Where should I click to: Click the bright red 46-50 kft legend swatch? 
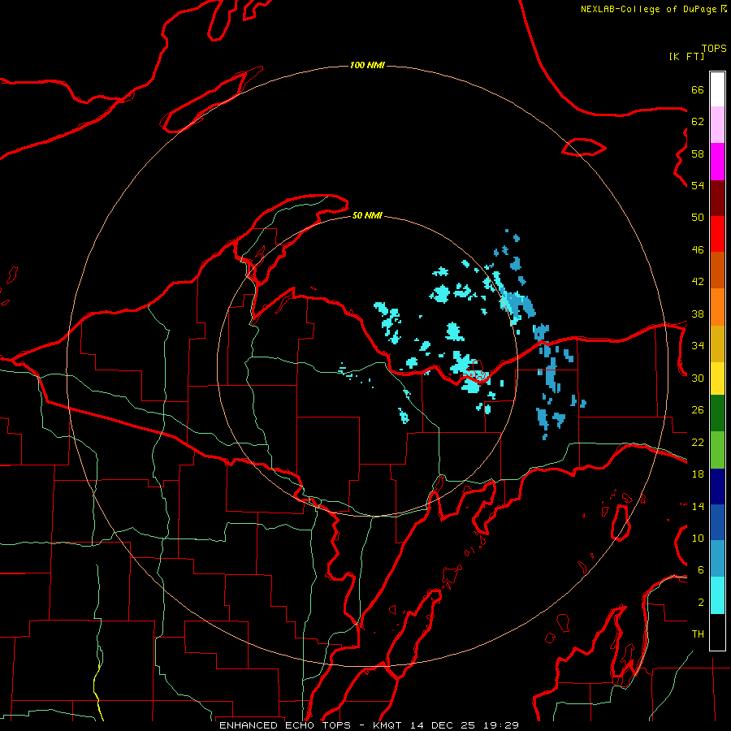click(717, 234)
